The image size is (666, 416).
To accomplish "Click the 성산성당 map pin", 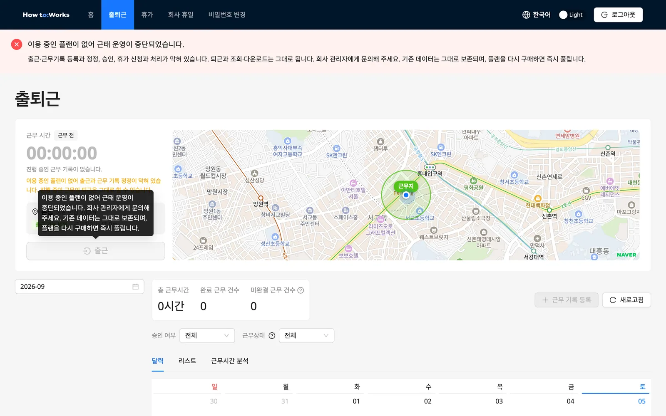I will [x=255, y=173].
